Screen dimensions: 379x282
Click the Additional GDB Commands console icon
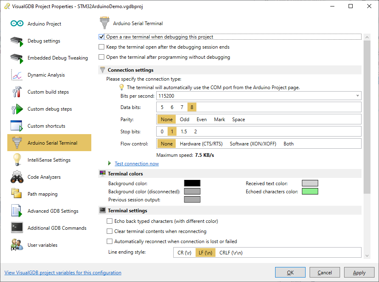[x=17, y=227]
